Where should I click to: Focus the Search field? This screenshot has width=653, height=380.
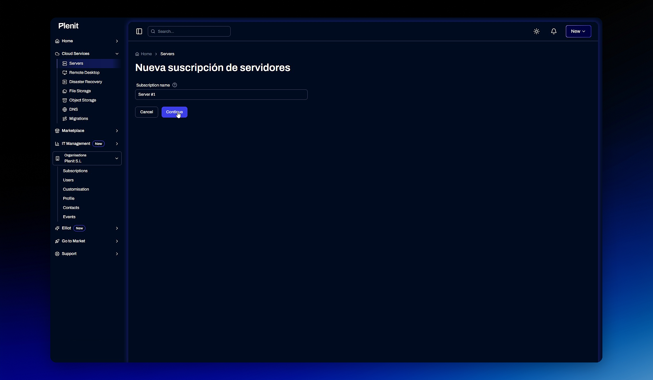[189, 31]
